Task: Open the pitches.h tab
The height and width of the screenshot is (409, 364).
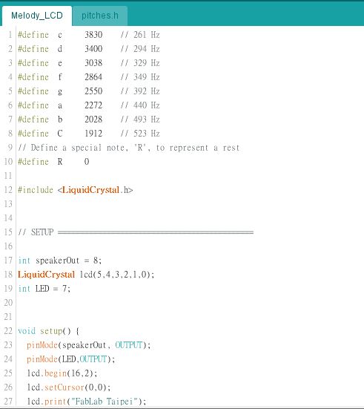Action: [x=100, y=16]
